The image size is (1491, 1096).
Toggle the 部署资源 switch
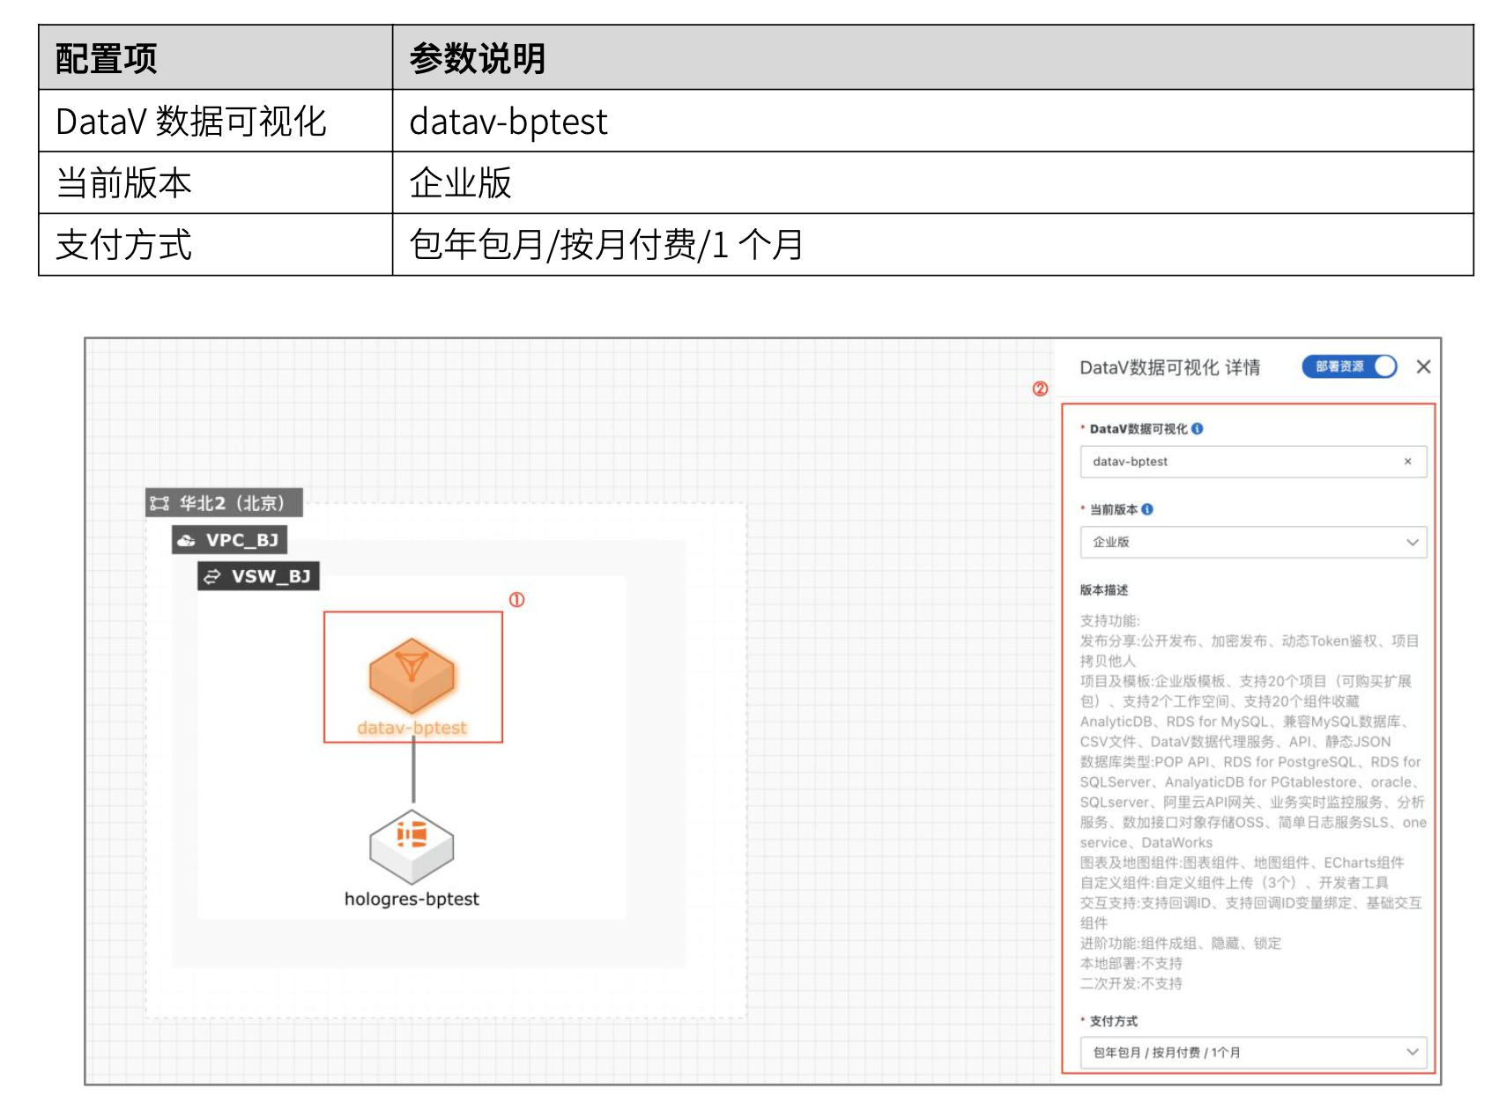(x=1349, y=367)
